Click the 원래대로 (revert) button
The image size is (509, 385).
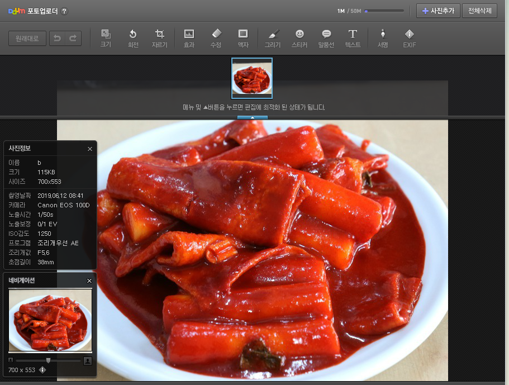pyautogui.click(x=27, y=39)
